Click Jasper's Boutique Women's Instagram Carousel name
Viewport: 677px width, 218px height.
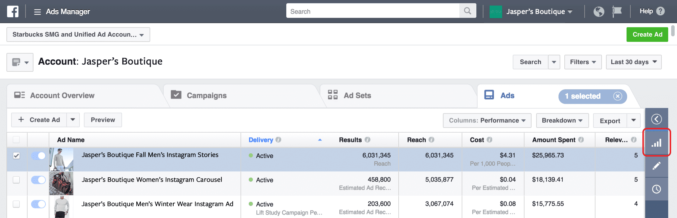click(x=152, y=180)
